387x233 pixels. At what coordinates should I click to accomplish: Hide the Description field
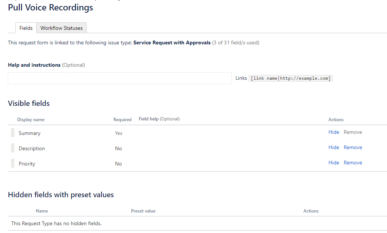(334, 148)
